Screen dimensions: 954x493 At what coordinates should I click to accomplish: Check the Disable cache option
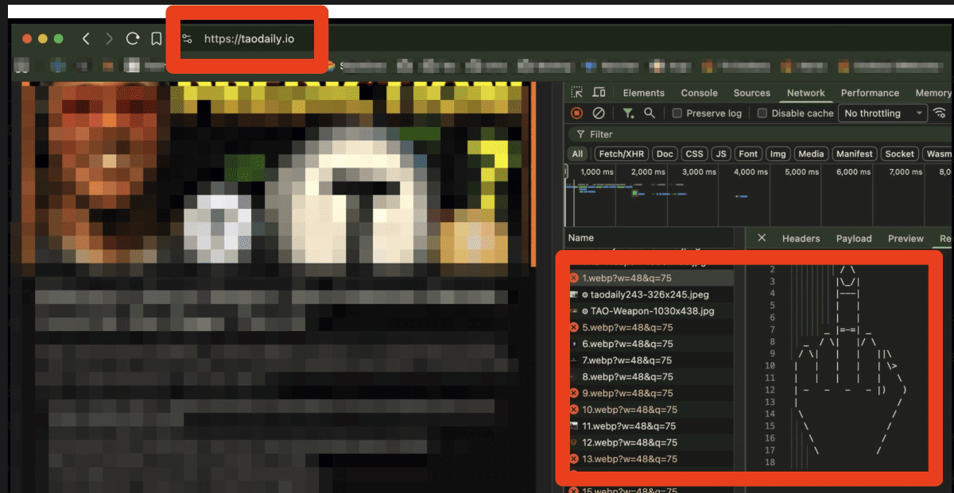762,114
